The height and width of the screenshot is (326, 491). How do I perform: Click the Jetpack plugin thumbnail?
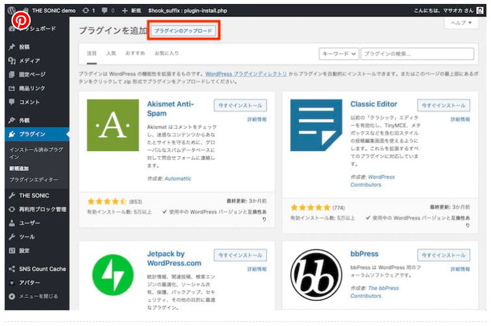tap(113, 275)
